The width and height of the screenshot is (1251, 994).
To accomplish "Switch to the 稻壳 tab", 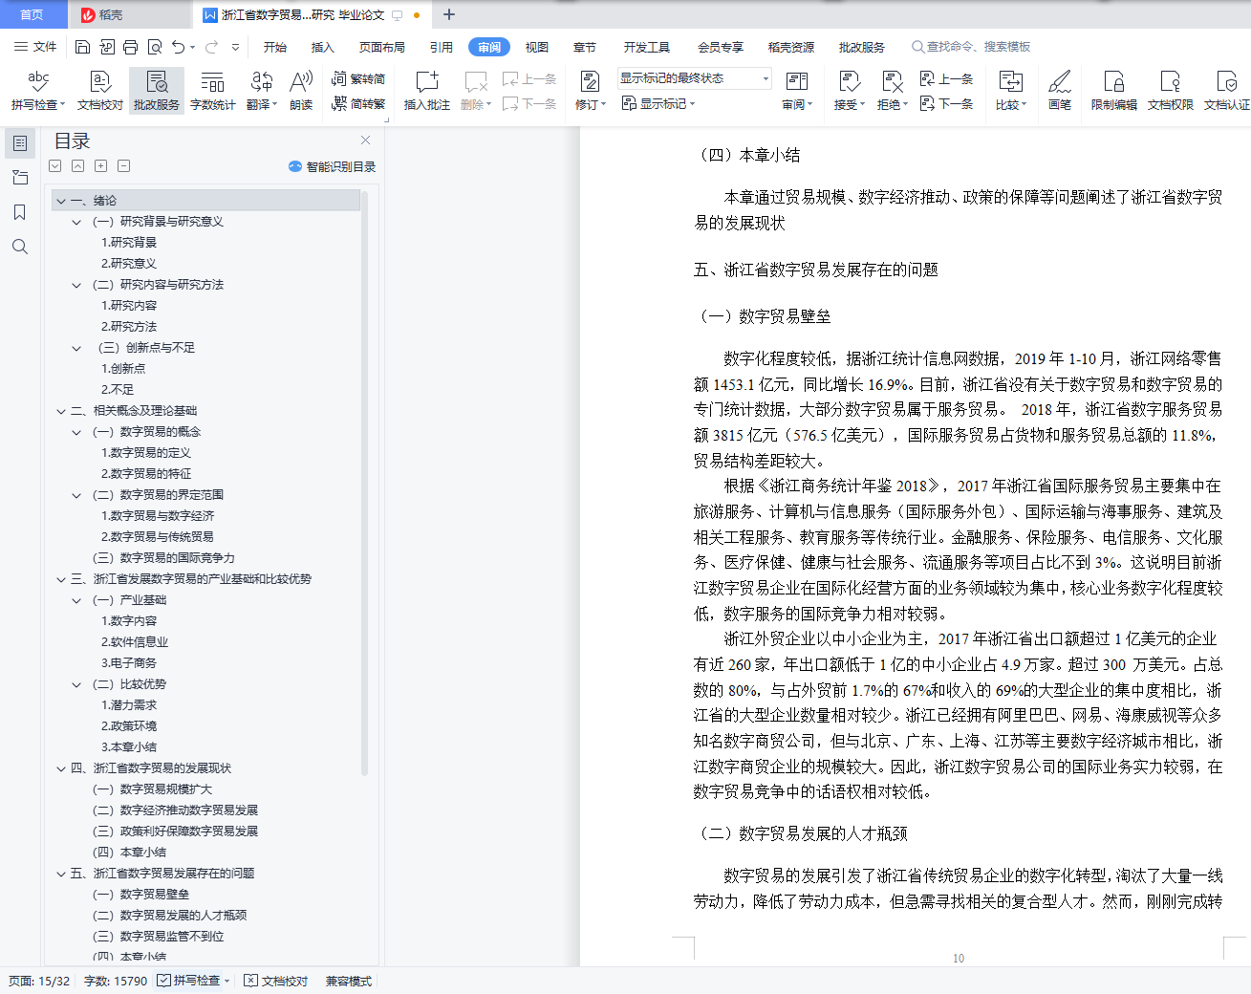I will [x=129, y=14].
